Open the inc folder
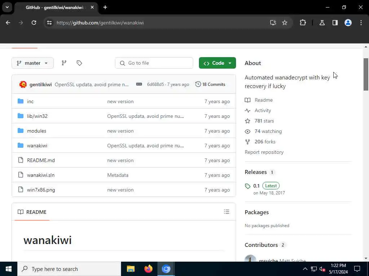Image resolution: width=369 pixels, height=276 pixels. pos(30,101)
